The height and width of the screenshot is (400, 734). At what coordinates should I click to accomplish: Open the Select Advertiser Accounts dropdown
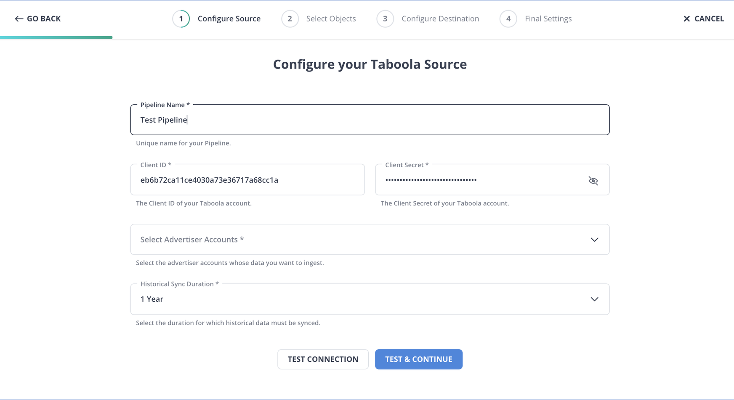[370, 239]
